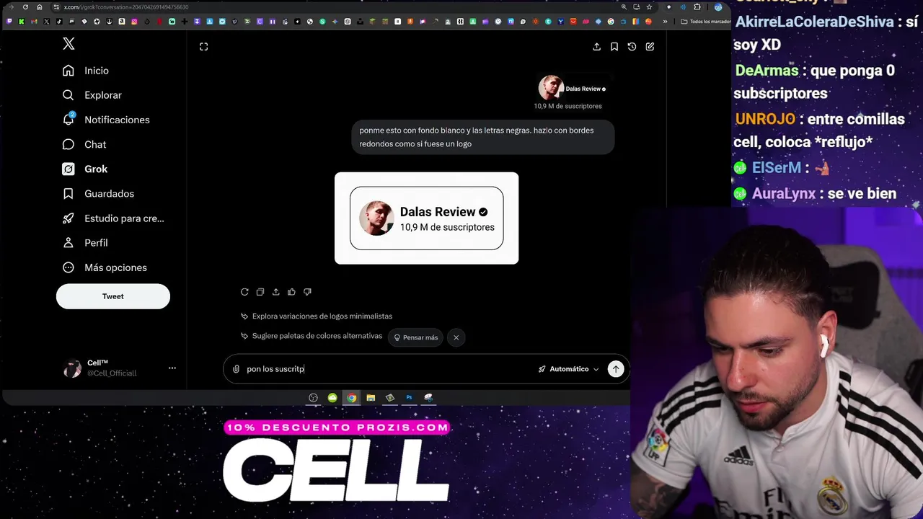
Task: Switch to Chrome in the taskbar
Action: [351, 398]
